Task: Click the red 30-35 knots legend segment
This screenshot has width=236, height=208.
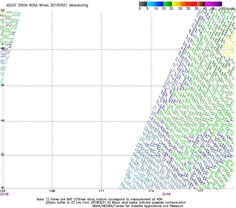Action: (193, 4)
